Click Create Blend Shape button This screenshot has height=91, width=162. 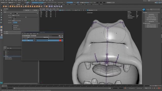pos(26,36)
